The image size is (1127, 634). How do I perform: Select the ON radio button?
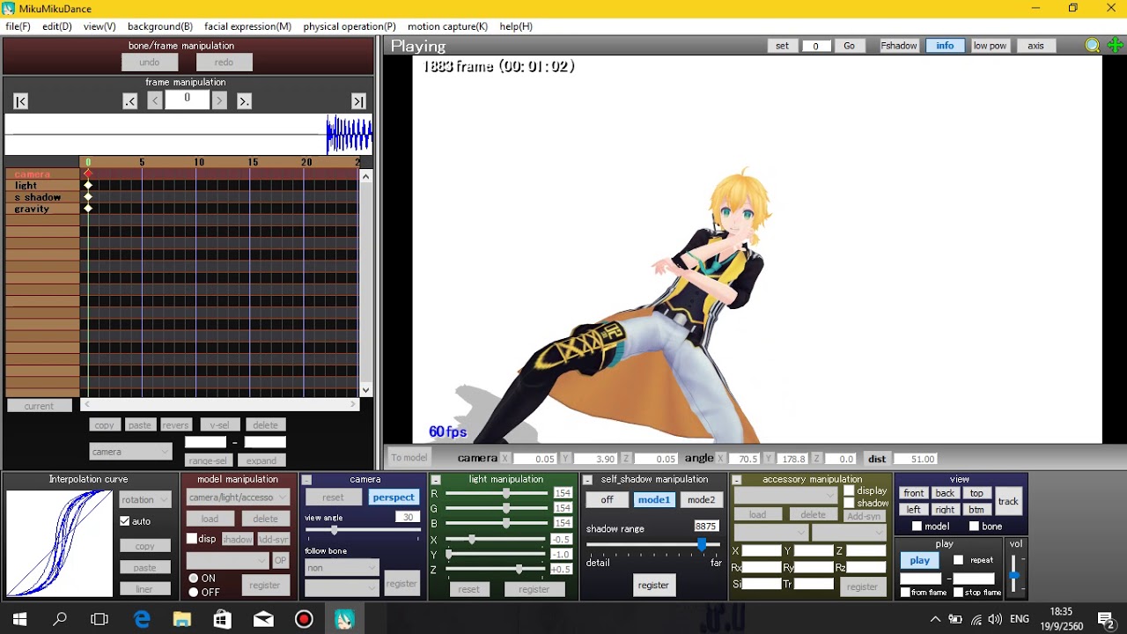point(193,579)
